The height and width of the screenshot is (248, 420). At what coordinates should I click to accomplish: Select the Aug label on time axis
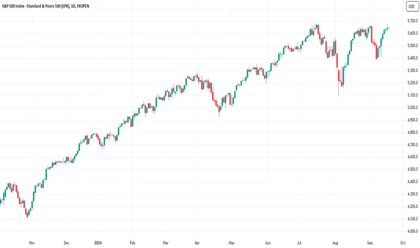tap(335, 243)
